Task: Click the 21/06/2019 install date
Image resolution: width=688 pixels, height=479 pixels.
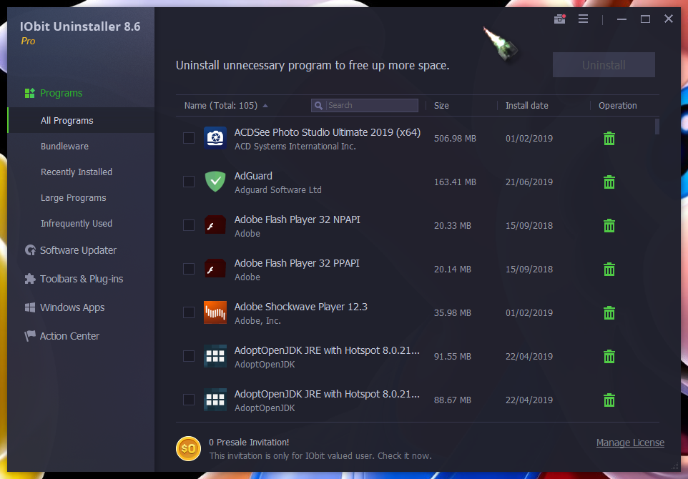Action: point(529,182)
